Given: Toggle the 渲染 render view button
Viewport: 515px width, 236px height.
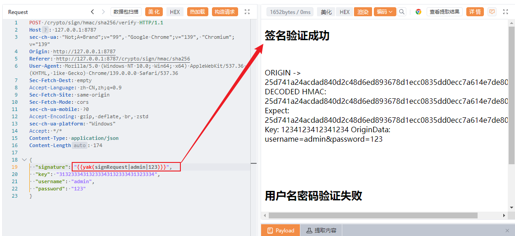Looking at the screenshot, I should [x=363, y=12].
